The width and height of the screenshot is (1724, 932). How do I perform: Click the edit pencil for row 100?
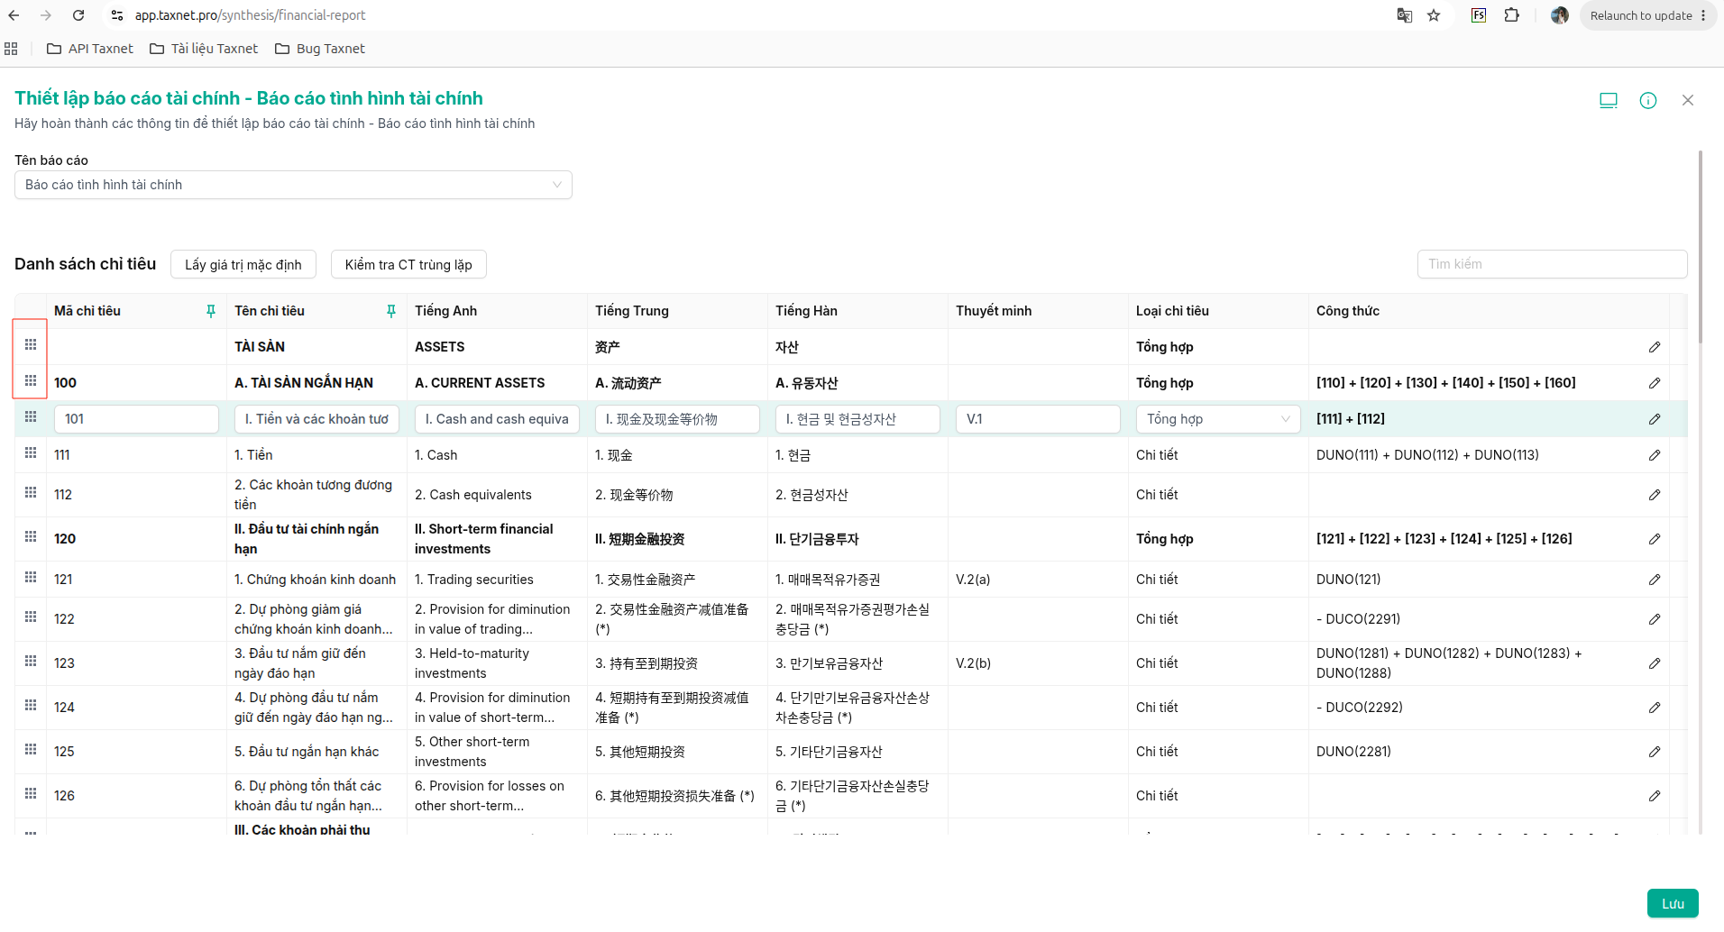(1655, 383)
